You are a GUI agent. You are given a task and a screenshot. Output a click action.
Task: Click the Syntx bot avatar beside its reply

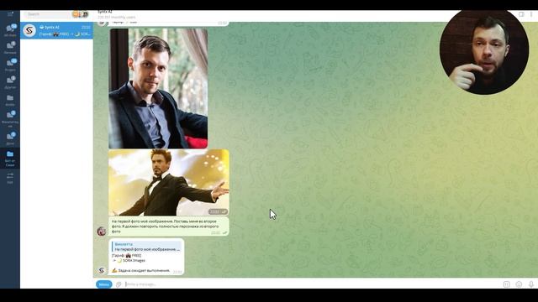(101, 270)
